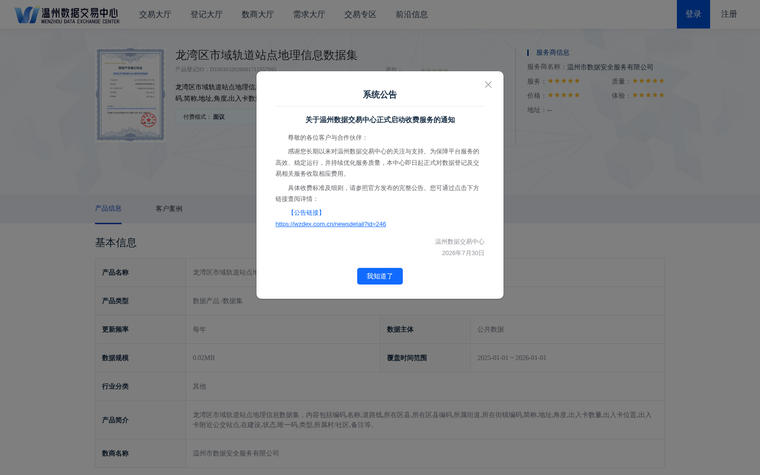
Task: Switch to the 产品信息 tab
Action: tap(108, 209)
